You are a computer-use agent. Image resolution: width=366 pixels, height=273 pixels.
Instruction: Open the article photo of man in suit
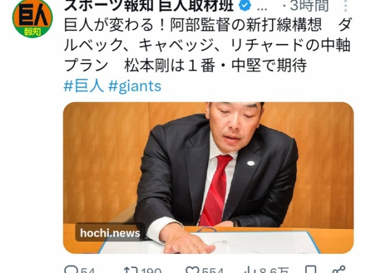click(x=208, y=178)
